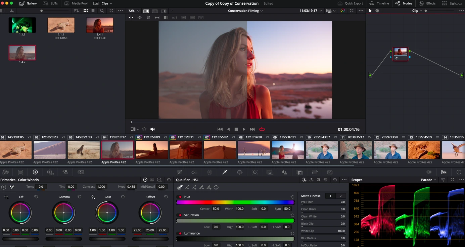Click the Quick Export button
This screenshot has height=247, width=465.
(350, 3)
